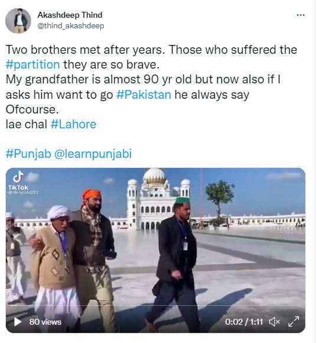This screenshot has height=343, width=317.
Task: Visit the @learnpunjabi mention
Action: pos(93,154)
